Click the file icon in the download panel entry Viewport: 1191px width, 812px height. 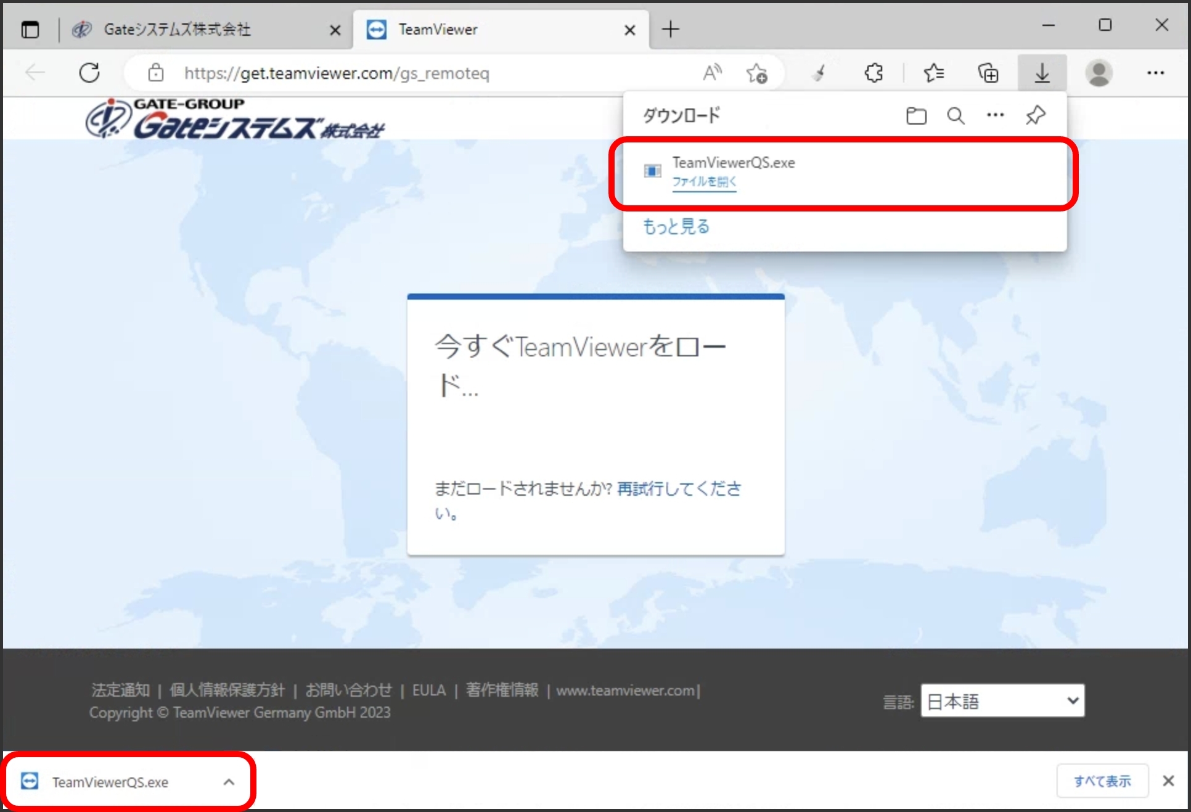652,171
